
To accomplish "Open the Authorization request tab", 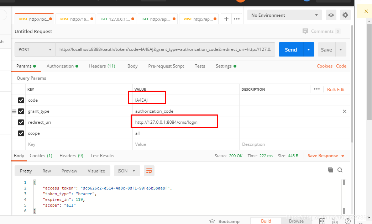I will point(62,66).
